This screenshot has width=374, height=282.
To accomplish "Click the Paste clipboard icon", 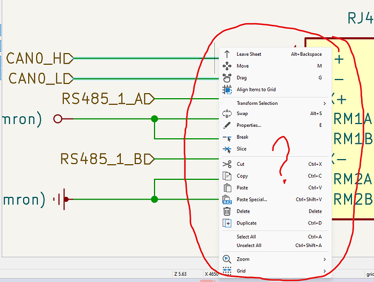I will (x=227, y=188).
